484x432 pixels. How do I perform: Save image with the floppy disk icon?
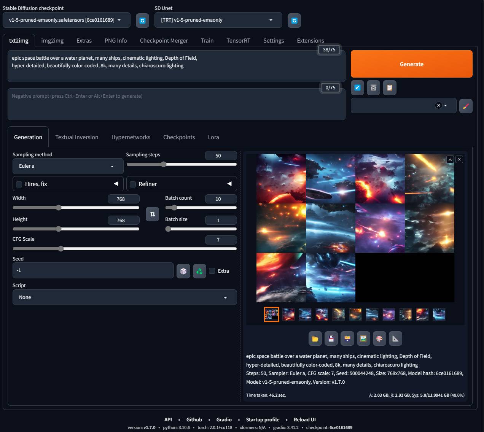[331, 338]
